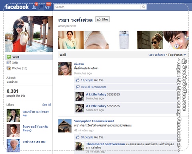Expand the Top Posts dropdown arrow

pos(185,55)
